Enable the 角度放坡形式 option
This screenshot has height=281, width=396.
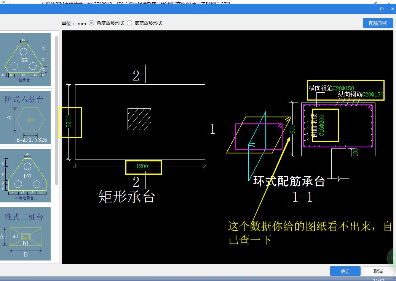click(x=91, y=23)
